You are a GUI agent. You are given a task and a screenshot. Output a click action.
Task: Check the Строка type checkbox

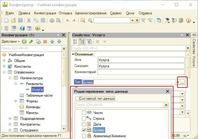point(84,118)
